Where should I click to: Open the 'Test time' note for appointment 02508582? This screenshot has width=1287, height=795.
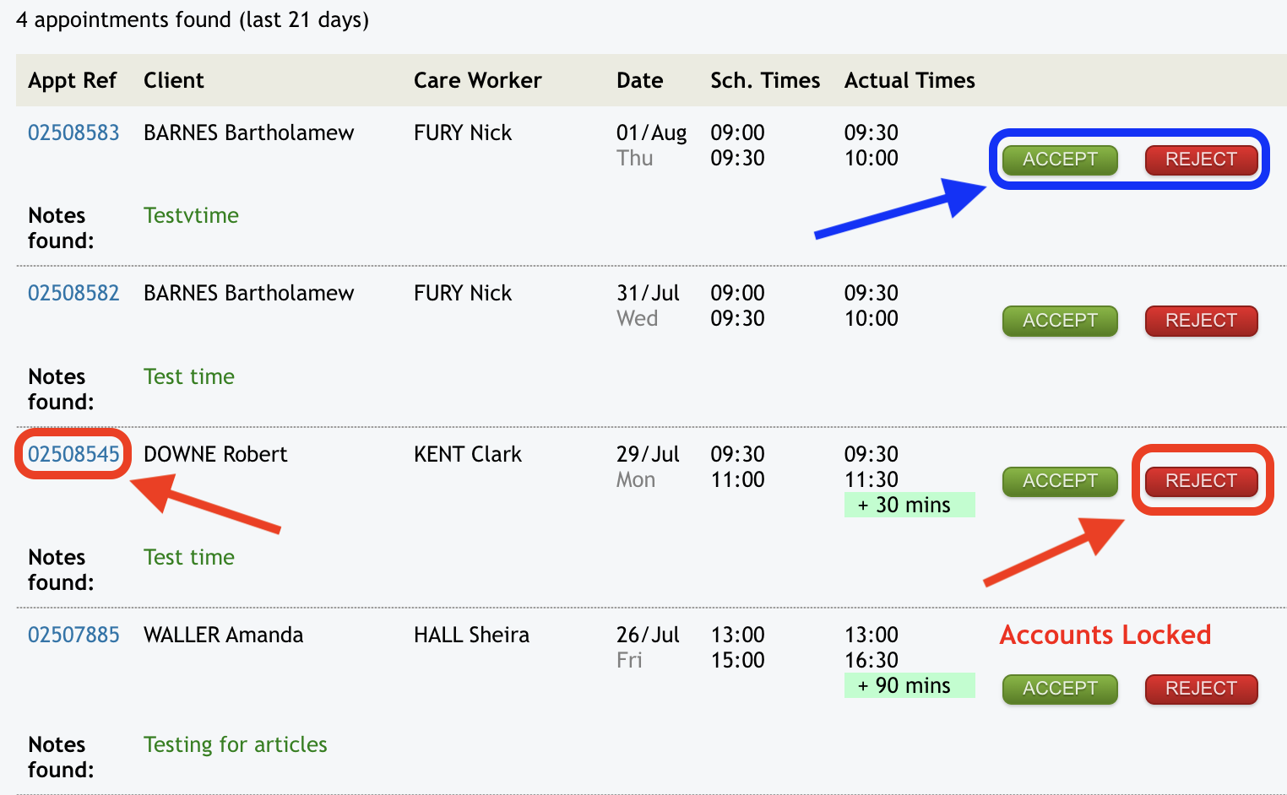(x=189, y=376)
